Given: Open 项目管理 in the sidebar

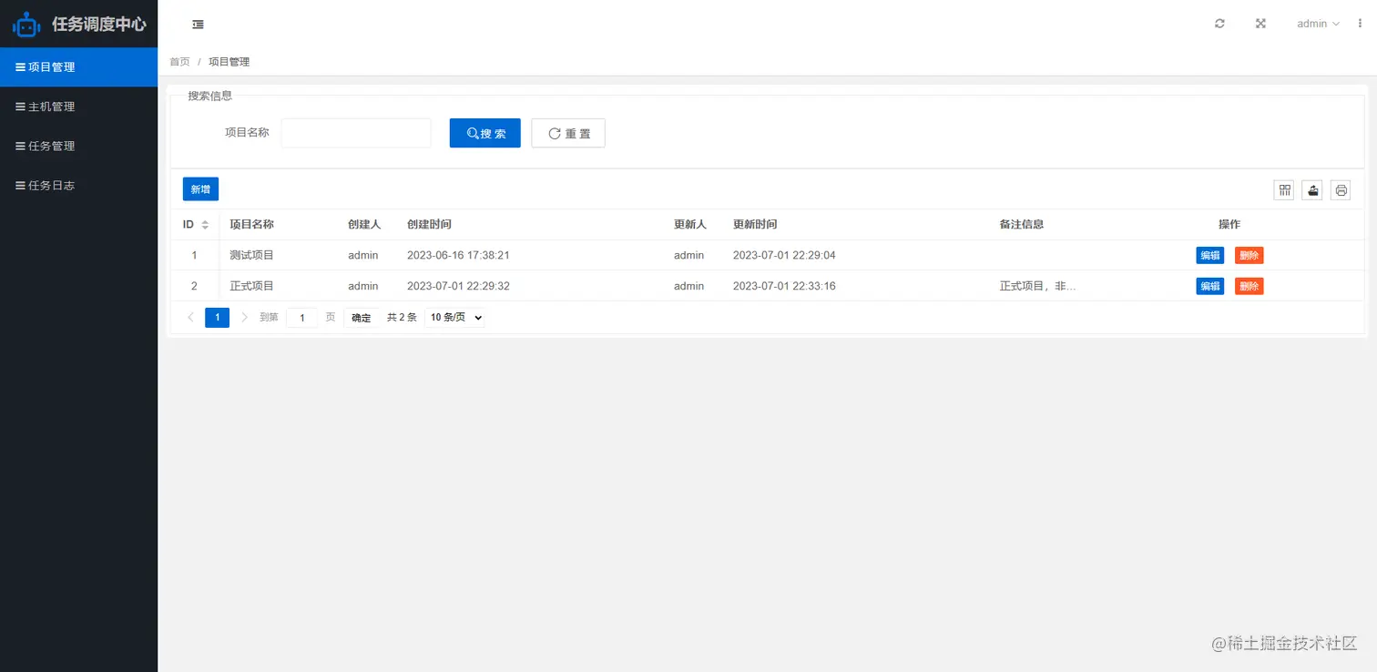Looking at the screenshot, I should pos(78,66).
